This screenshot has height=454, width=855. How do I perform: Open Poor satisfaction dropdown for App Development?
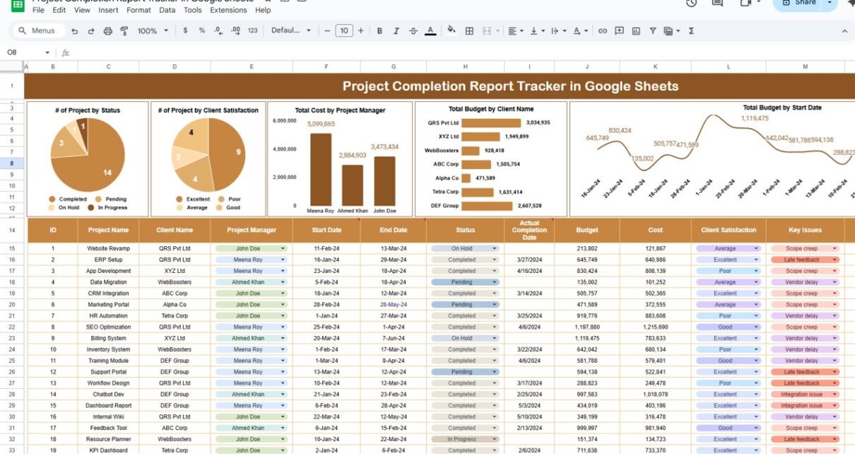tap(756, 271)
